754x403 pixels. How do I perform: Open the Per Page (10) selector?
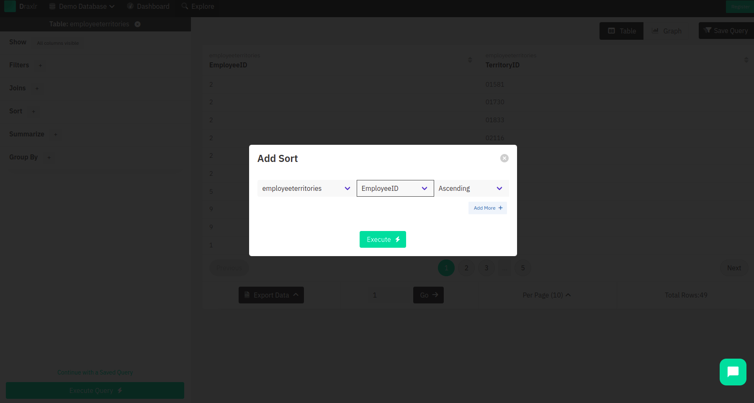coord(547,295)
